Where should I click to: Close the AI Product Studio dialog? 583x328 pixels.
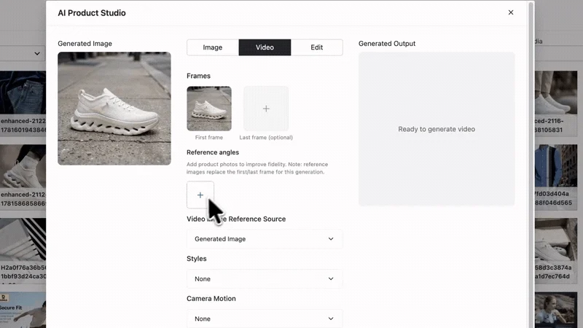pos(511,12)
